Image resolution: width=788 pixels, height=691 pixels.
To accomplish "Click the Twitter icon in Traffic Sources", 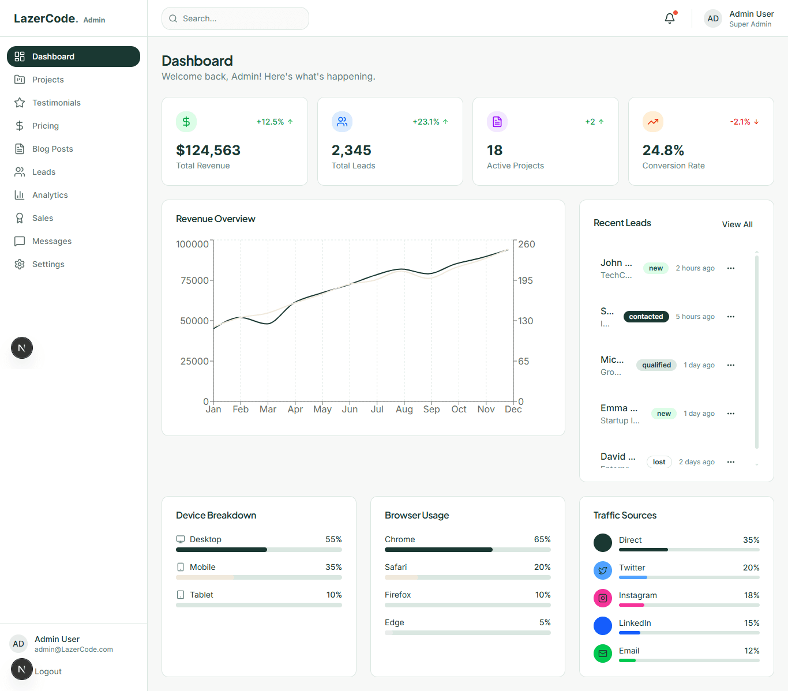I will [x=602, y=570].
